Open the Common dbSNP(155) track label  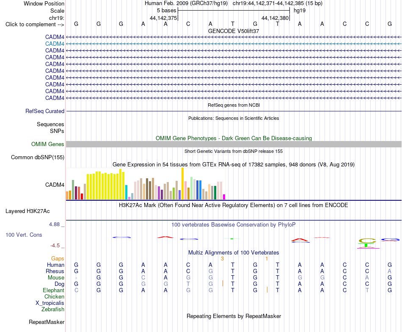pyautogui.click(x=37, y=157)
